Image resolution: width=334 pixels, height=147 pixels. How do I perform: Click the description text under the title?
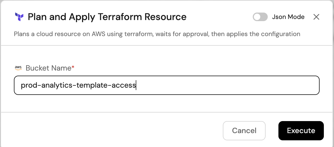(x=157, y=34)
